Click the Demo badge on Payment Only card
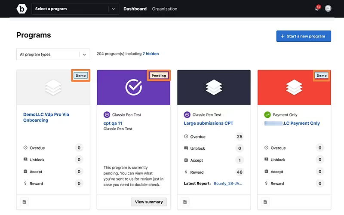The image size is (344, 215). click(322, 76)
